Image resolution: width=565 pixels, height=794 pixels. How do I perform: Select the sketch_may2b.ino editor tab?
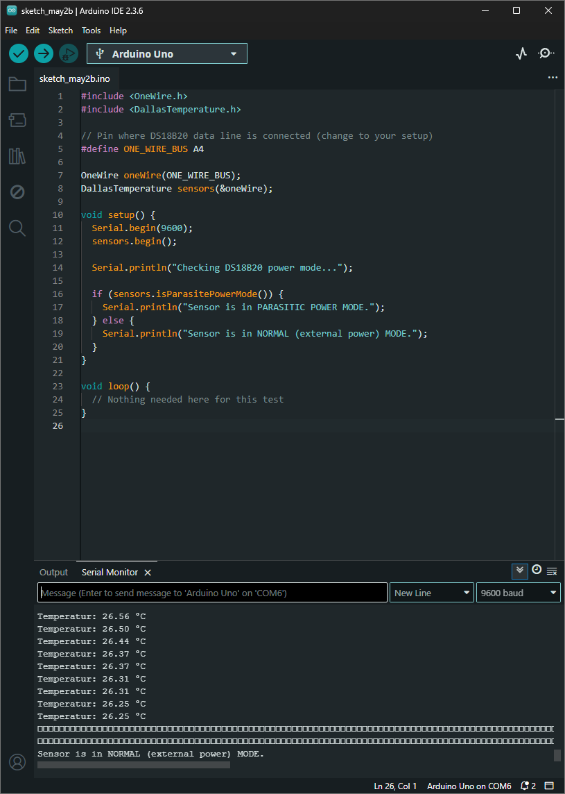pyautogui.click(x=74, y=78)
